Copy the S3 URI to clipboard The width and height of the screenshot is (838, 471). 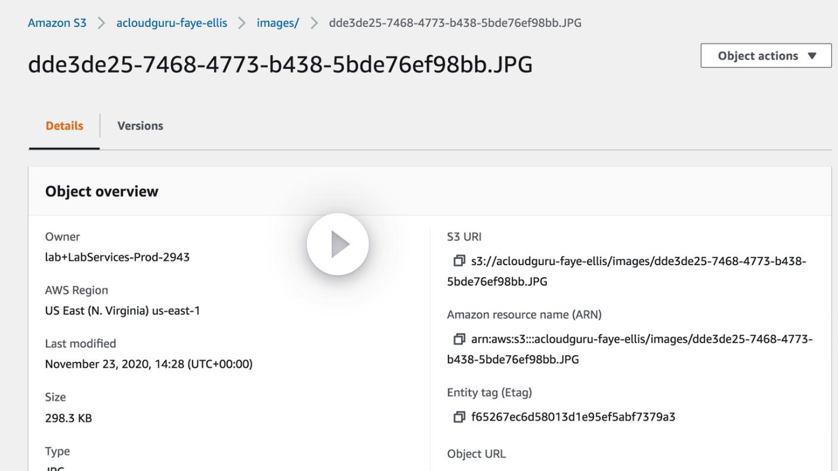coord(459,261)
